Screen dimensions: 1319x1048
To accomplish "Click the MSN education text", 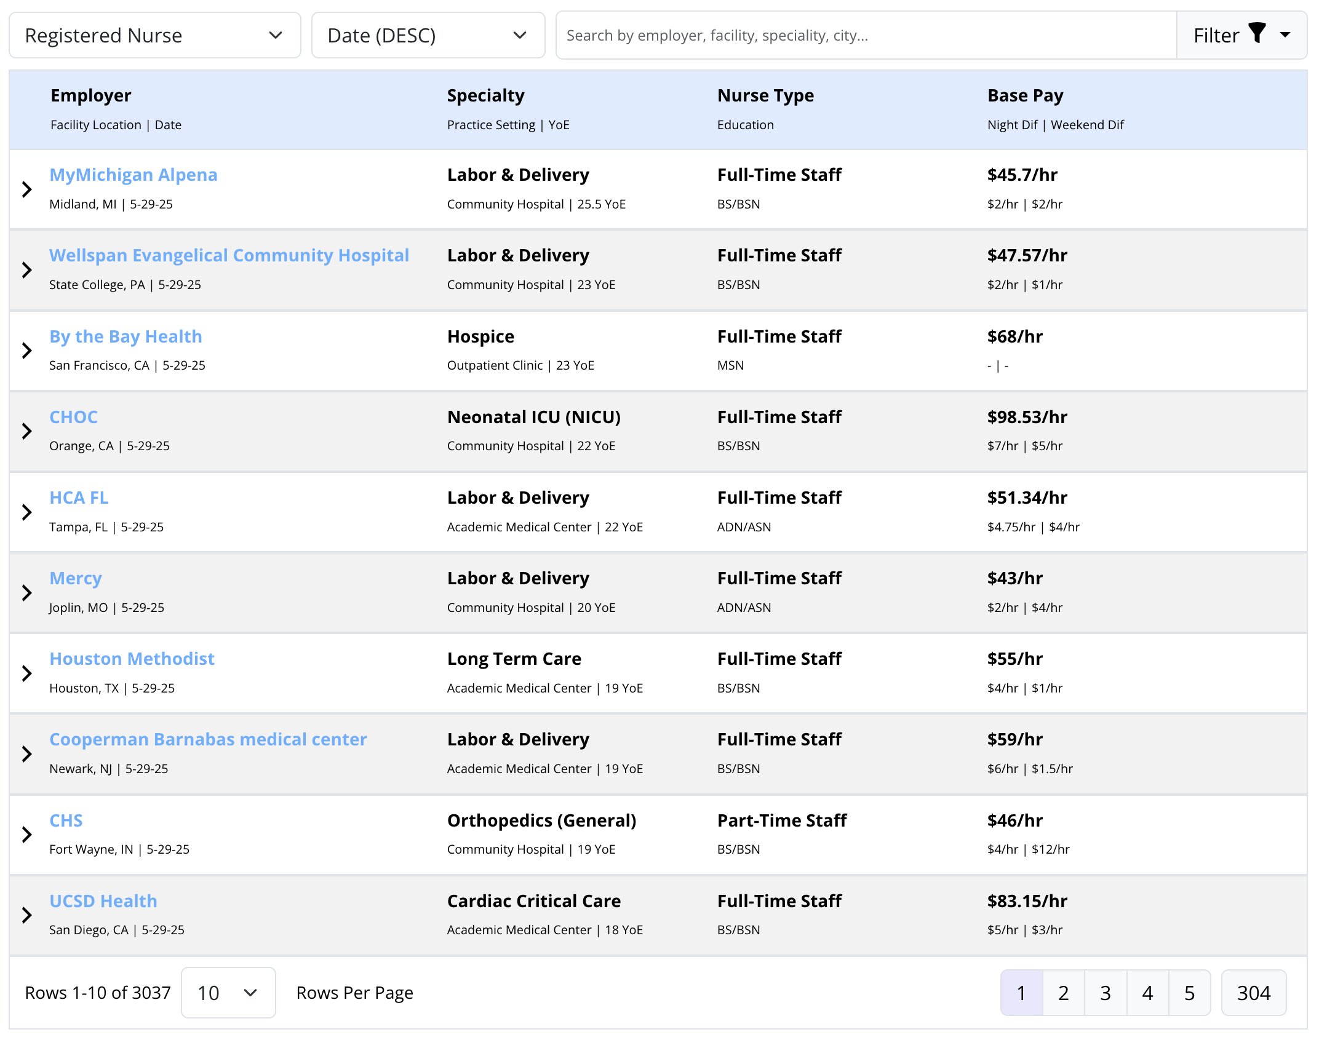I will pos(730,365).
